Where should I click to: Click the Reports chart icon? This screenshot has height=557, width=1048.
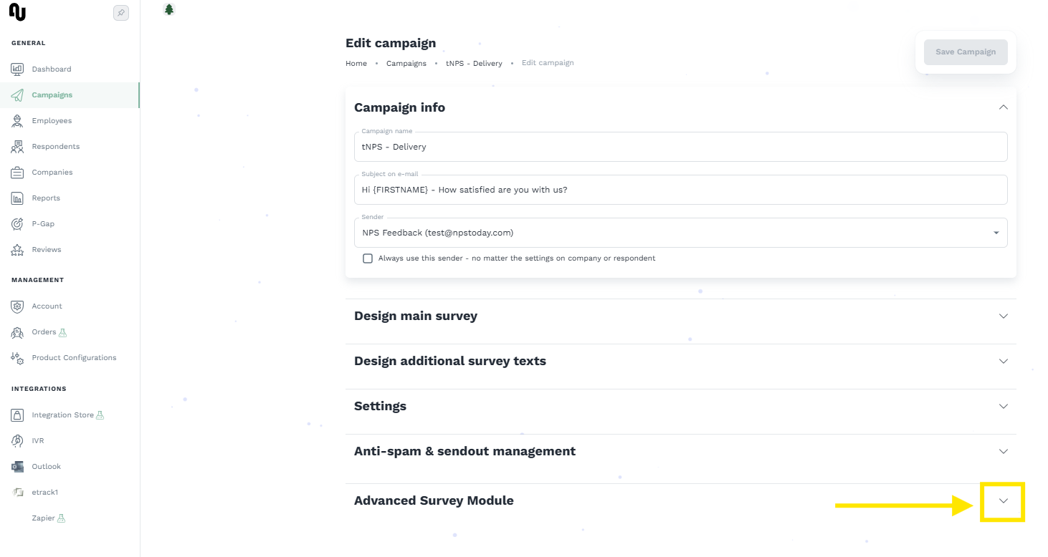coord(17,198)
